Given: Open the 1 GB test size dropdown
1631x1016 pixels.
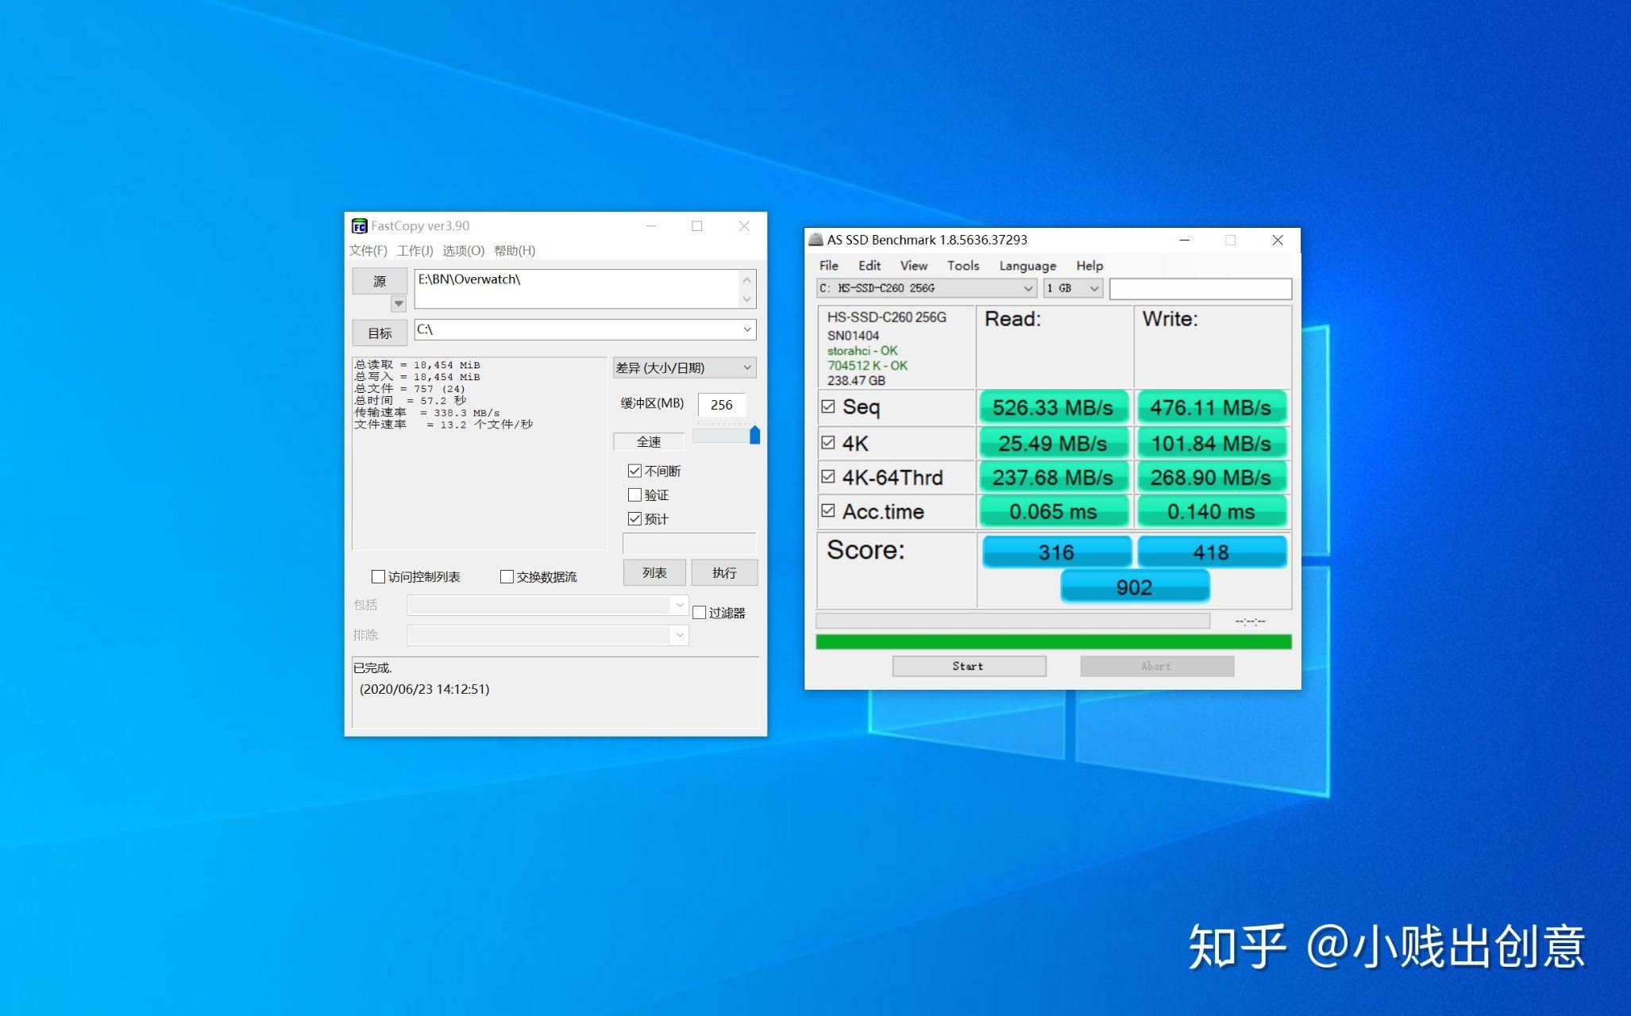Looking at the screenshot, I should 1073,288.
